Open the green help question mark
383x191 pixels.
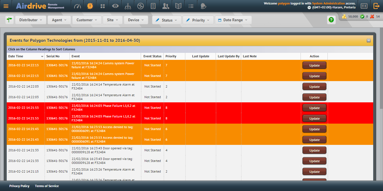pyautogui.click(x=331, y=20)
